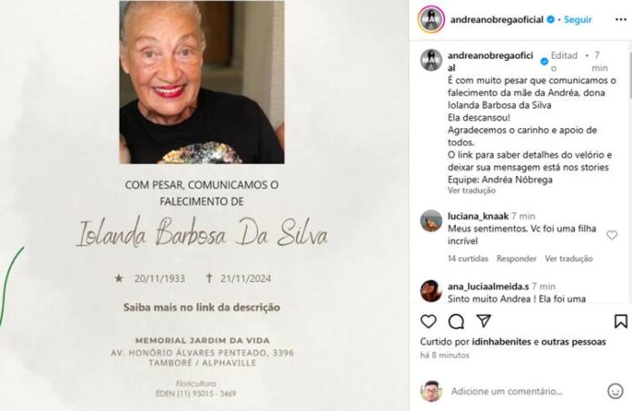632x411 pixels.
Task: Like luciana_knaak's comment with the heart
Action: [x=612, y=235]
